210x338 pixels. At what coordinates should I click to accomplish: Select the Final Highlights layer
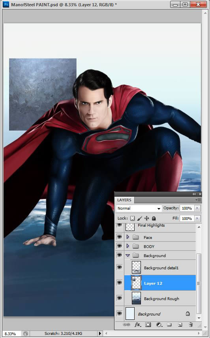[151, 225]
